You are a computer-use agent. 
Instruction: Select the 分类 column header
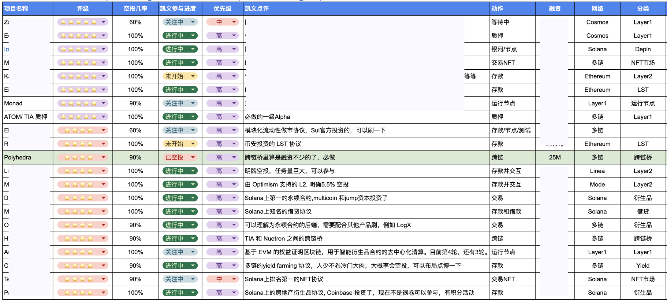[643, 9]
